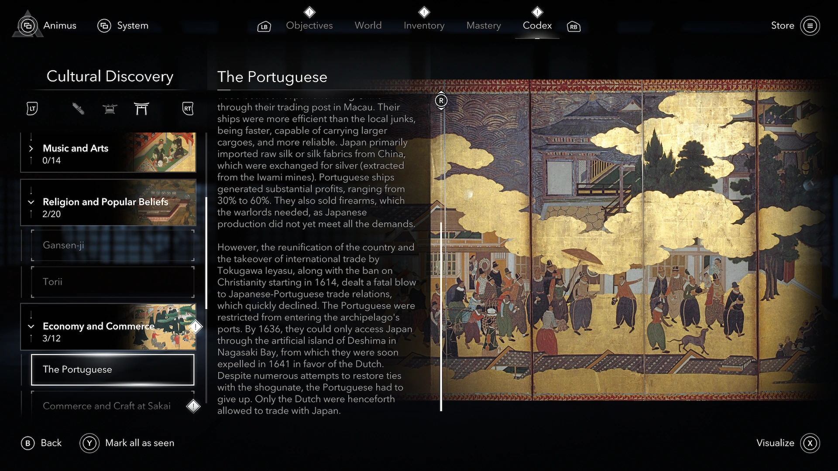The width and height of the screenshot is (838, 471).
Task: Open the Mastery tab
Action: (484, 26)
